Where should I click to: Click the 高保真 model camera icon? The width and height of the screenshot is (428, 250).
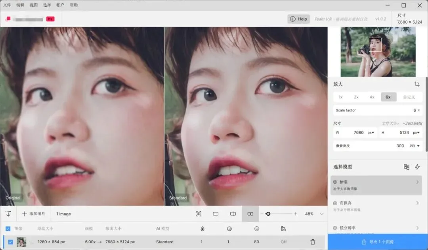click(x=335, y=203)
